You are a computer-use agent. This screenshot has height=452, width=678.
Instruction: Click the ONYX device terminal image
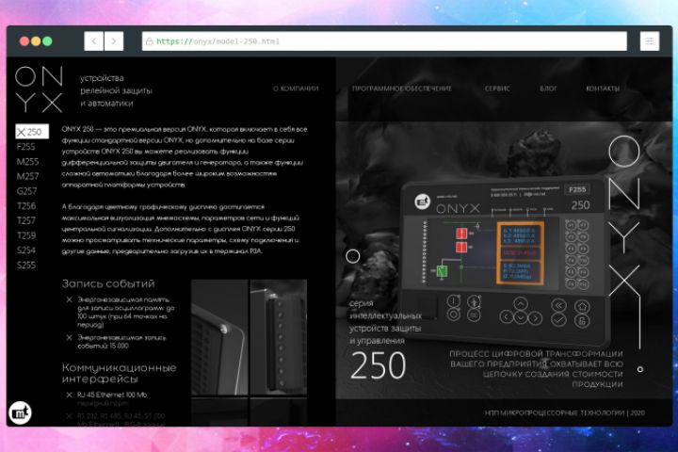pyautogui.click(x=504, y=262)
